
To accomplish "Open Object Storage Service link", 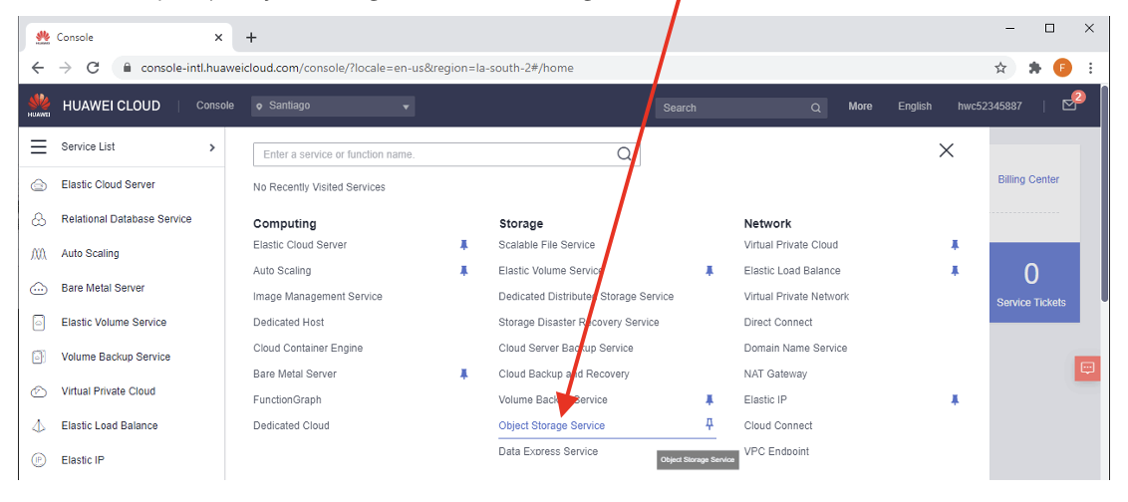I will click(x=551, y=425).
